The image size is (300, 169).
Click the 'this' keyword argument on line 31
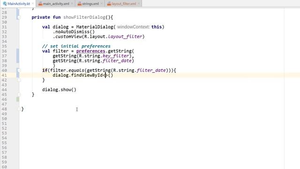(157, 27)
